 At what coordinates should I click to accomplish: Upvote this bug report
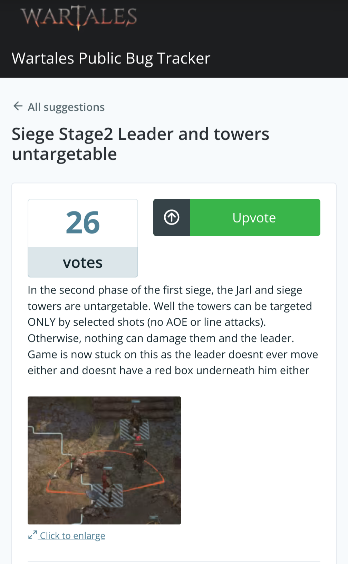coord(237,217)
